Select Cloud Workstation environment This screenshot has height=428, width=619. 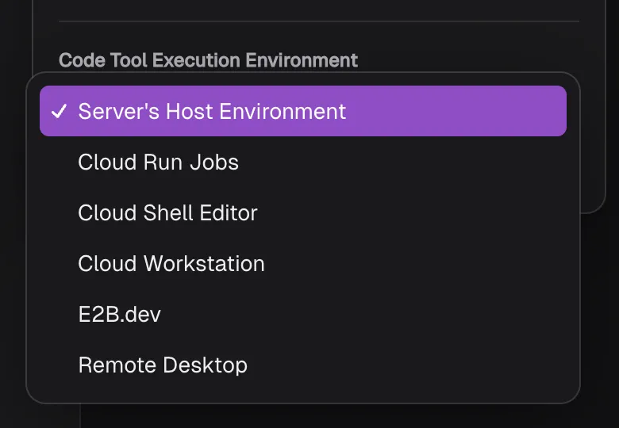coord(303,263)
